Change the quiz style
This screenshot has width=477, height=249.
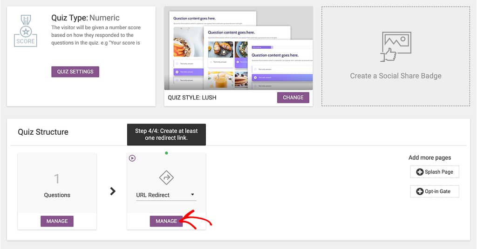coord(293,98)
